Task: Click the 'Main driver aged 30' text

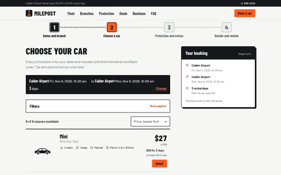Action: (x=203, y=93)
